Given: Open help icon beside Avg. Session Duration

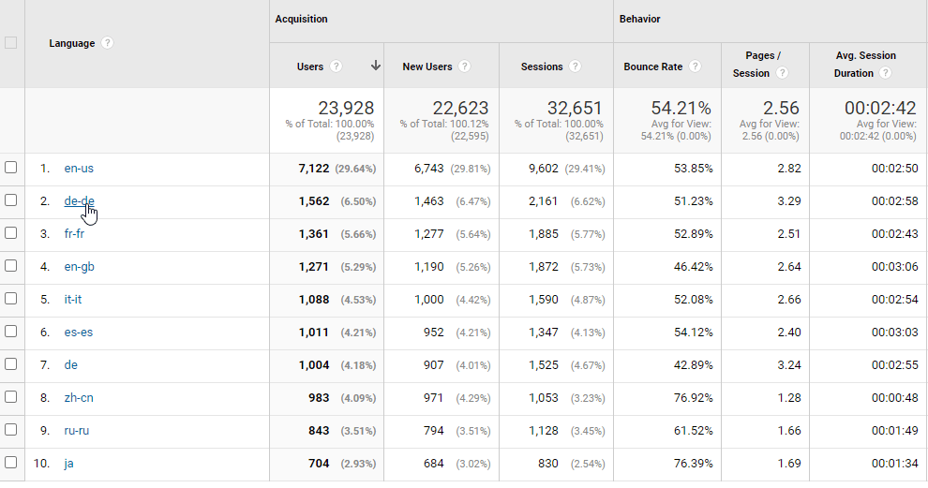Looking at the screenshot, I should click(x=886, y=73).
